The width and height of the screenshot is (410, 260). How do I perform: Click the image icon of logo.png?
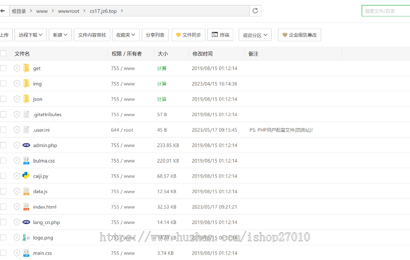(26, 237)
